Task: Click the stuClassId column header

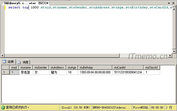Action: point(152,68)
